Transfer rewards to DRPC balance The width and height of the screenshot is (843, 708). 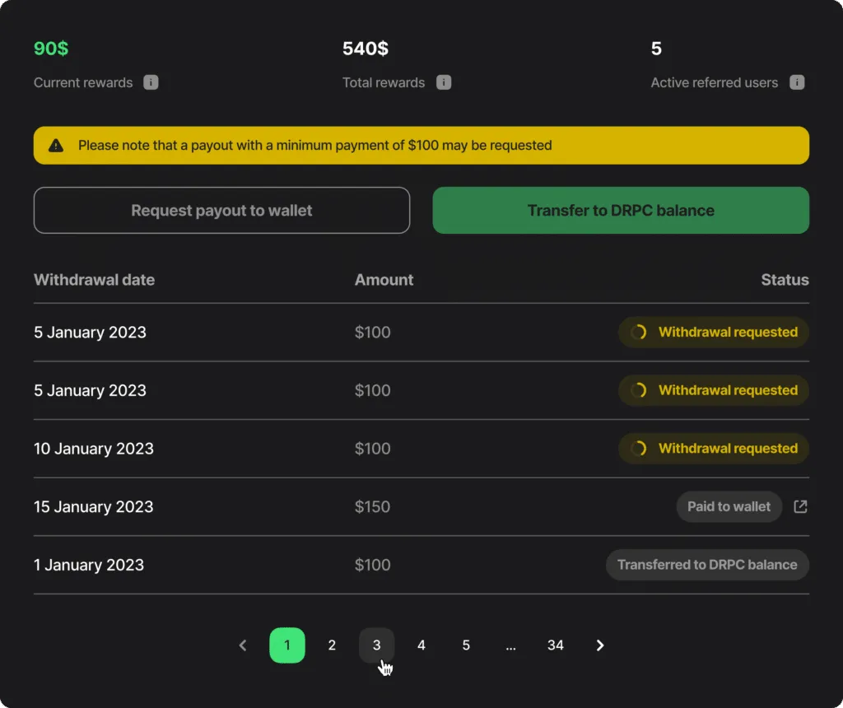[x=621, y=210]
